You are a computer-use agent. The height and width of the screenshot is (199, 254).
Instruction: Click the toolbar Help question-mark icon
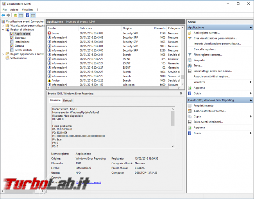pos(27,15)
